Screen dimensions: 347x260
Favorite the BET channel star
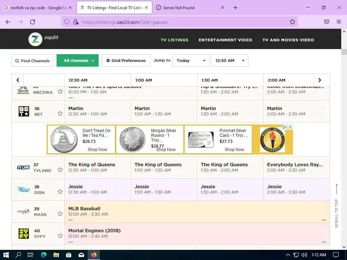(x=60, y=113)
